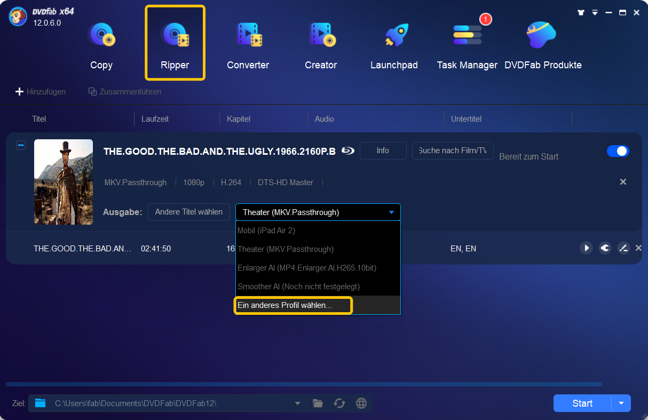The width and height of the screenshot is (648, 420).
Task: Click the Laufzeit column header
Action: tap(155, 119)
